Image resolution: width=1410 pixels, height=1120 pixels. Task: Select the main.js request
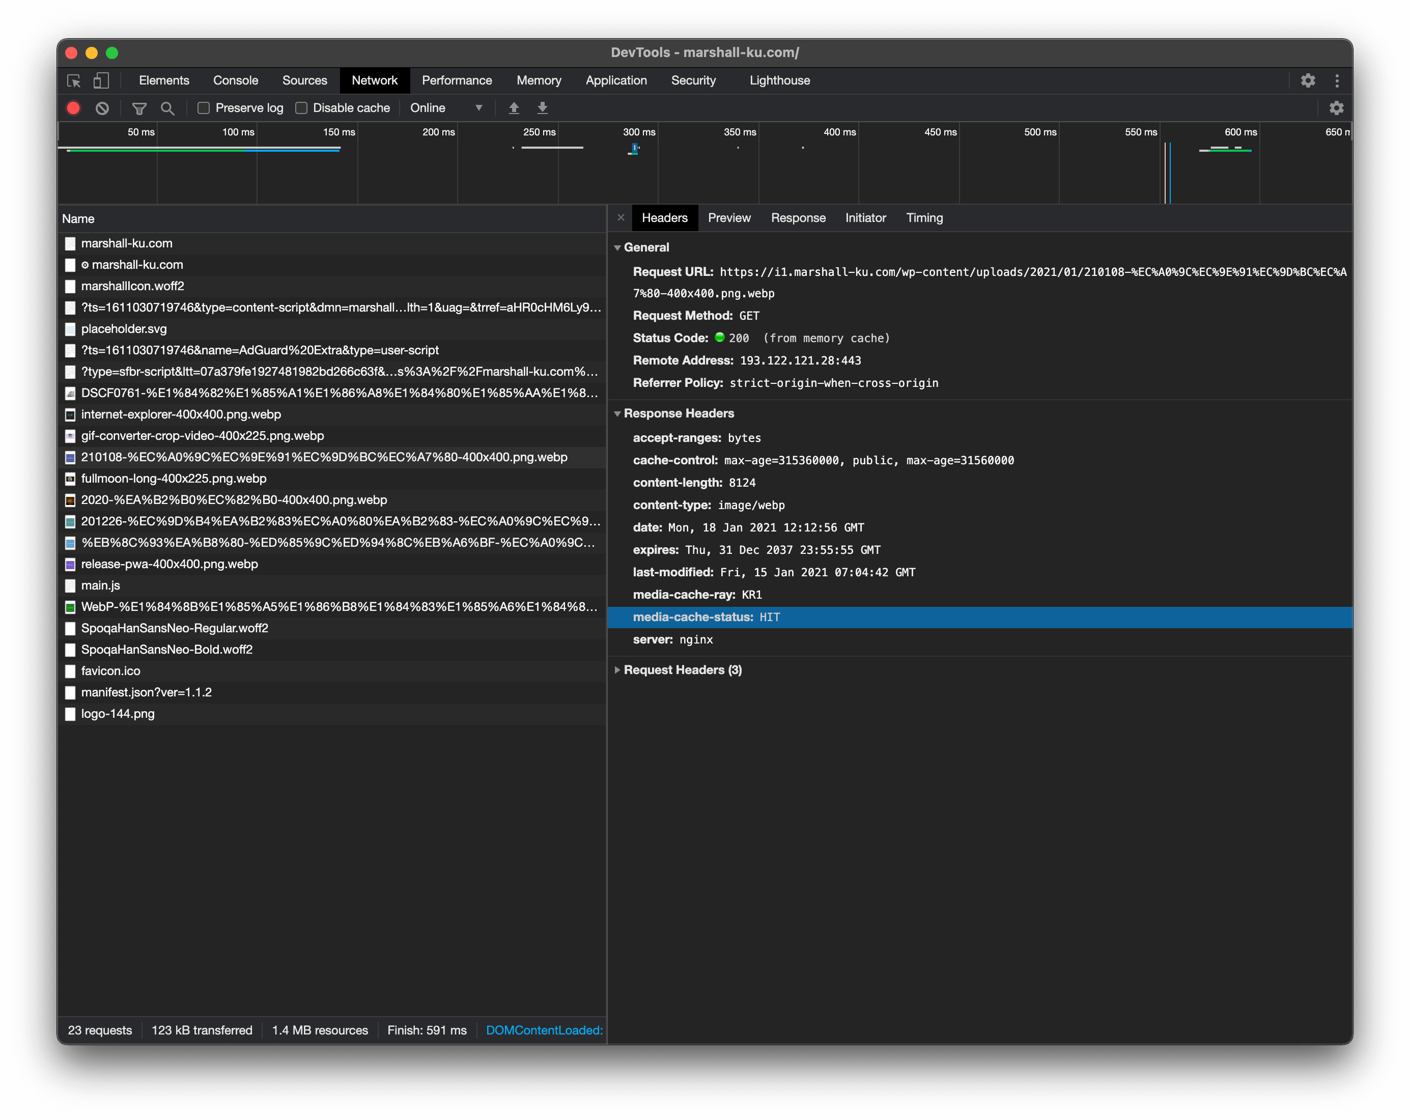[101, 585]
